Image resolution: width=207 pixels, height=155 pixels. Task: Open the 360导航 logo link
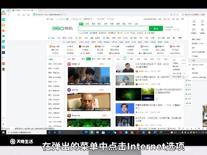[x=62, y=28]
